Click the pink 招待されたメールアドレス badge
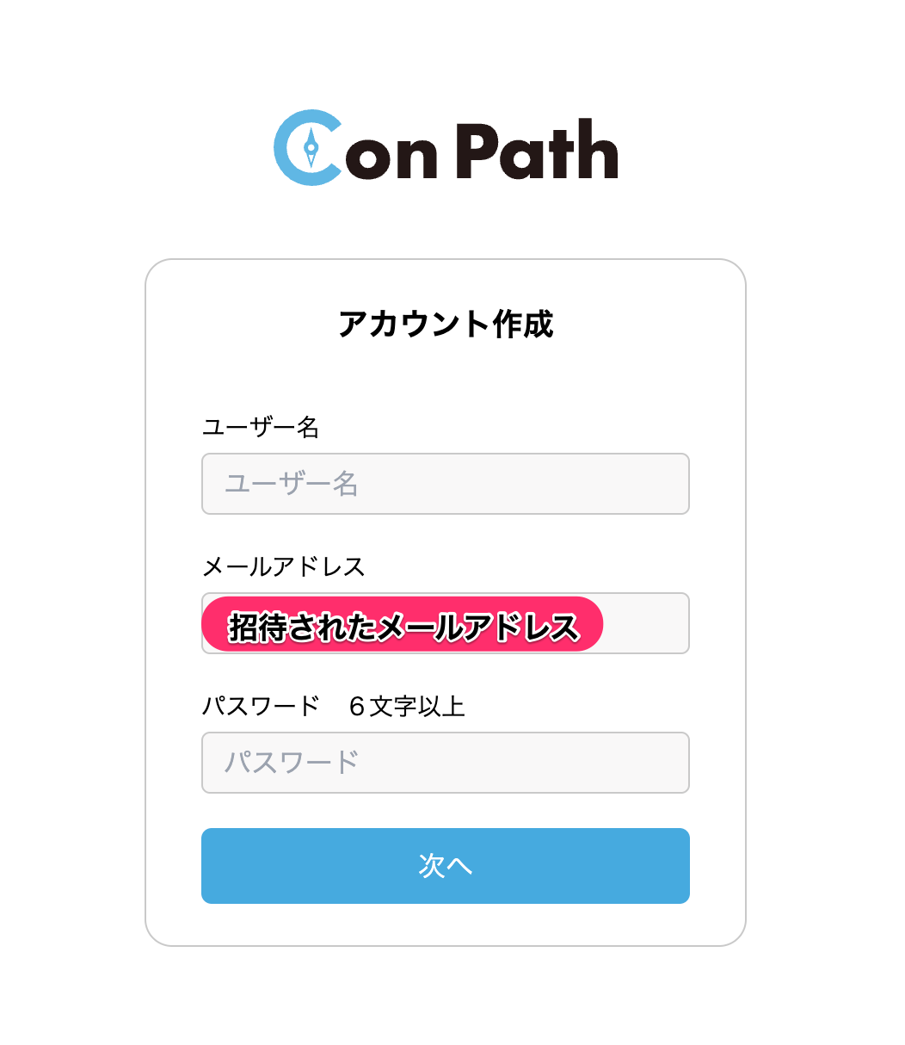 tap(403, 625)
